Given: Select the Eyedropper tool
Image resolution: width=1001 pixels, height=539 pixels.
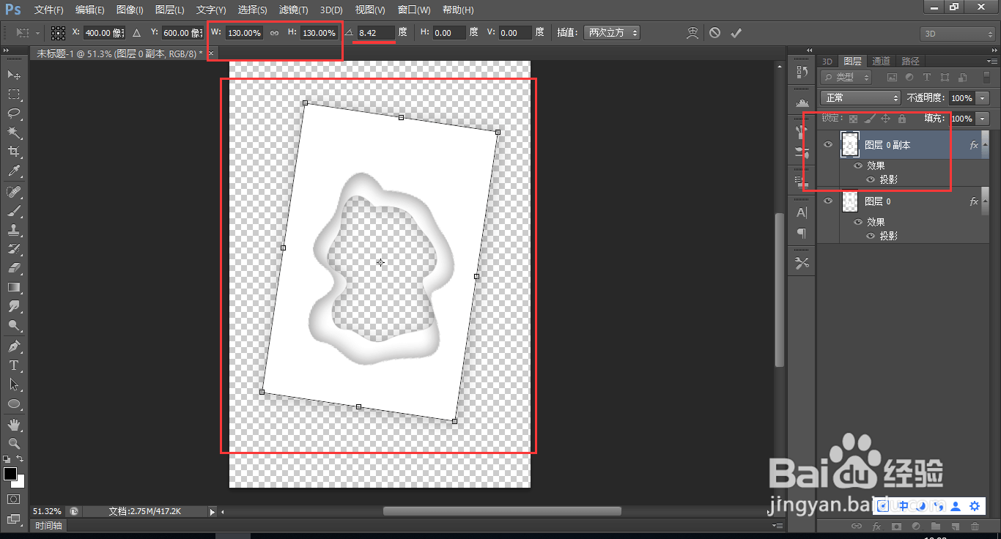Looking at the screenshot, I should tap(14, 171).
